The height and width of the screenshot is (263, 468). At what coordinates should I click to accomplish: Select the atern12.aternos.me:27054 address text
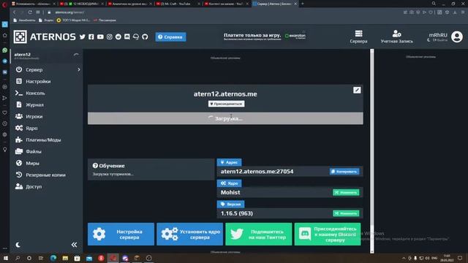pyautogui.click(x=257, y=172)
